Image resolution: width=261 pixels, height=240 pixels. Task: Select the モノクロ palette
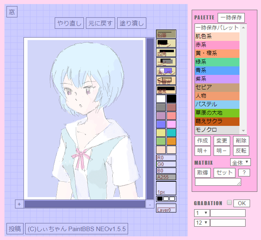[217, 130]
